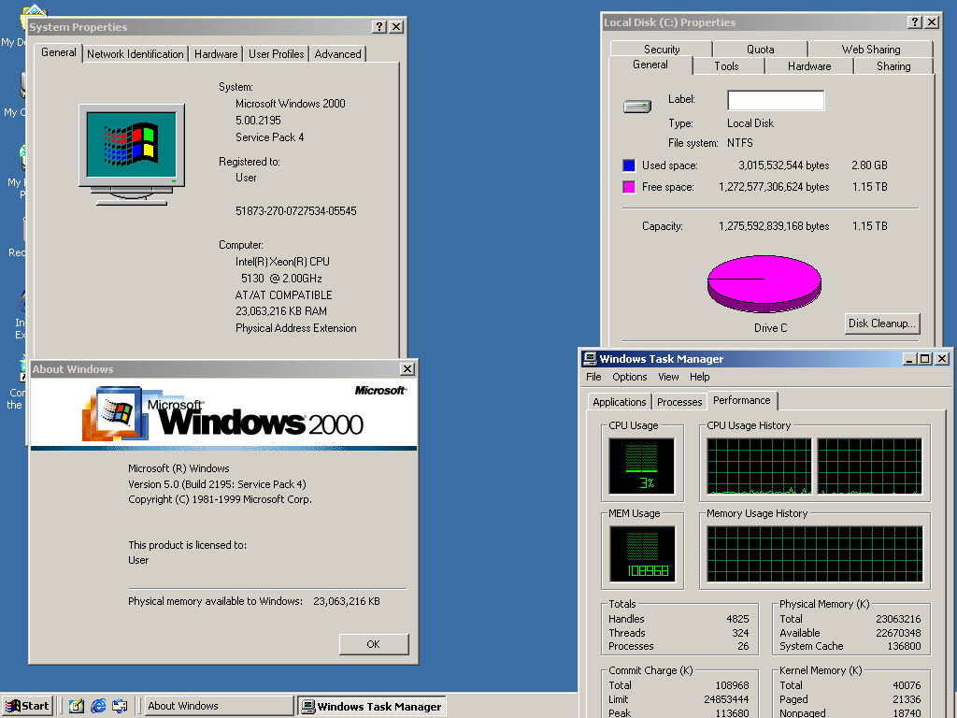Screen dimensions: 957x718
Task: Open the Options menu in Task Manager
Action: [630, 377]
